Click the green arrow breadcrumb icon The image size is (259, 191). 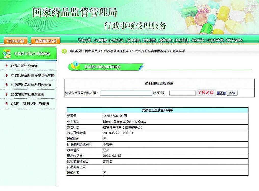click(x=64, y=51)
